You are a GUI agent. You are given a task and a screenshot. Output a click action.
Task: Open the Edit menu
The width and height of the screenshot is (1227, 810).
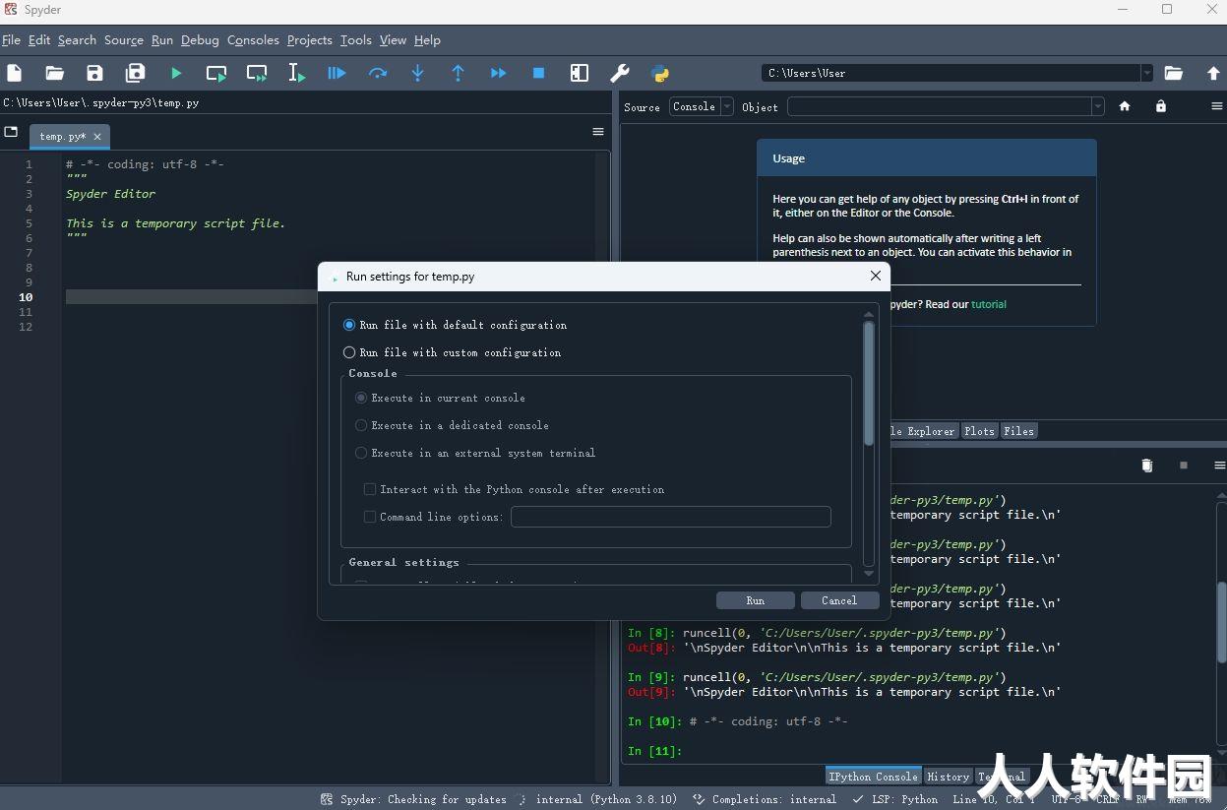coord(39,40)
